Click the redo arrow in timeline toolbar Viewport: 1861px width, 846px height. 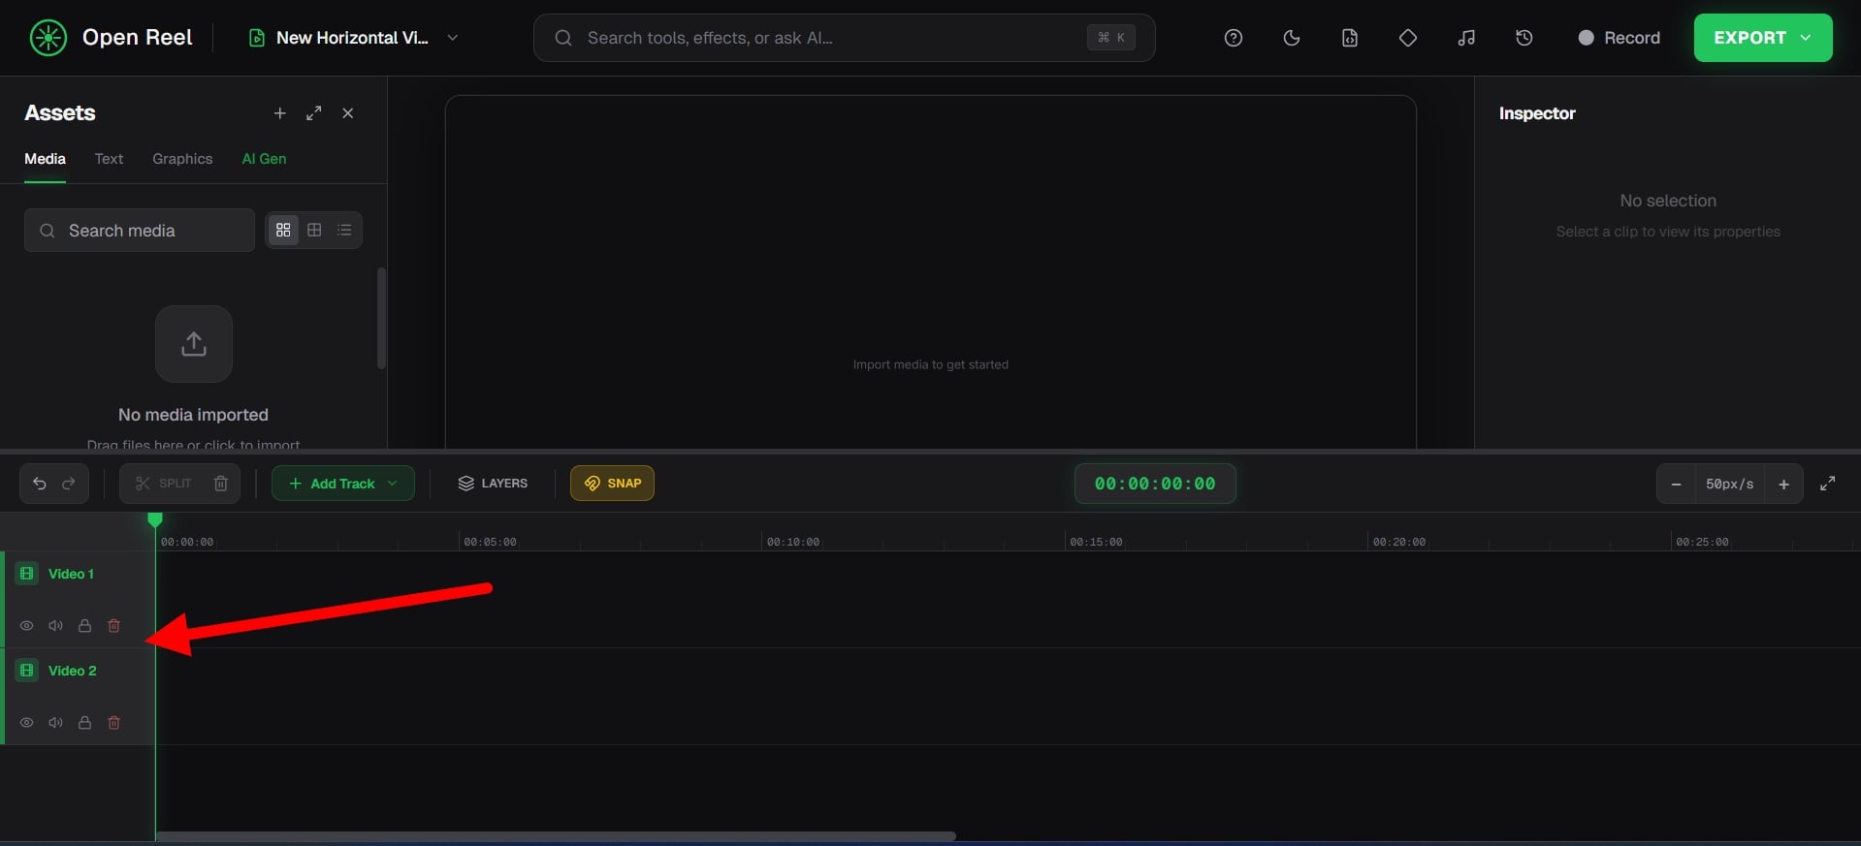pos(69,484)
